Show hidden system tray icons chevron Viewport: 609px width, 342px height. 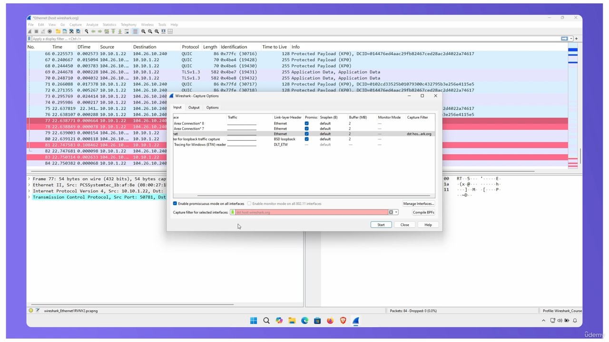point(543,321)
